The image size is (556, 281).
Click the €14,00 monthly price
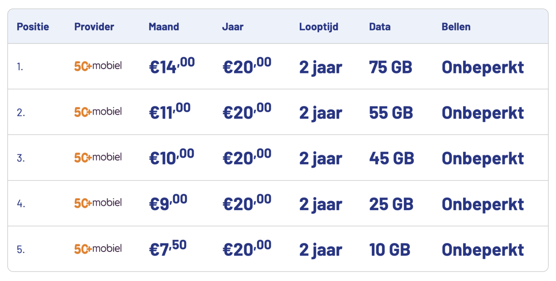(172, 66)
